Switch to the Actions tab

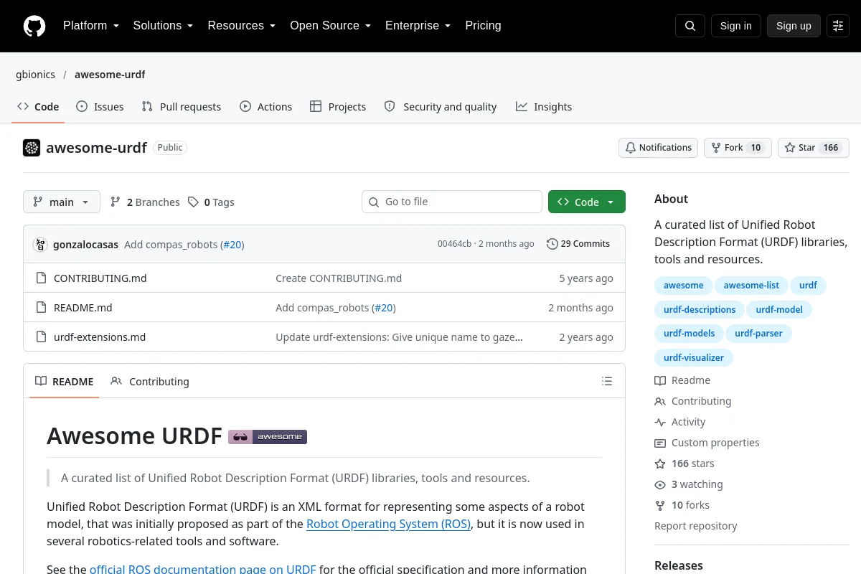[x=265, y=107]
